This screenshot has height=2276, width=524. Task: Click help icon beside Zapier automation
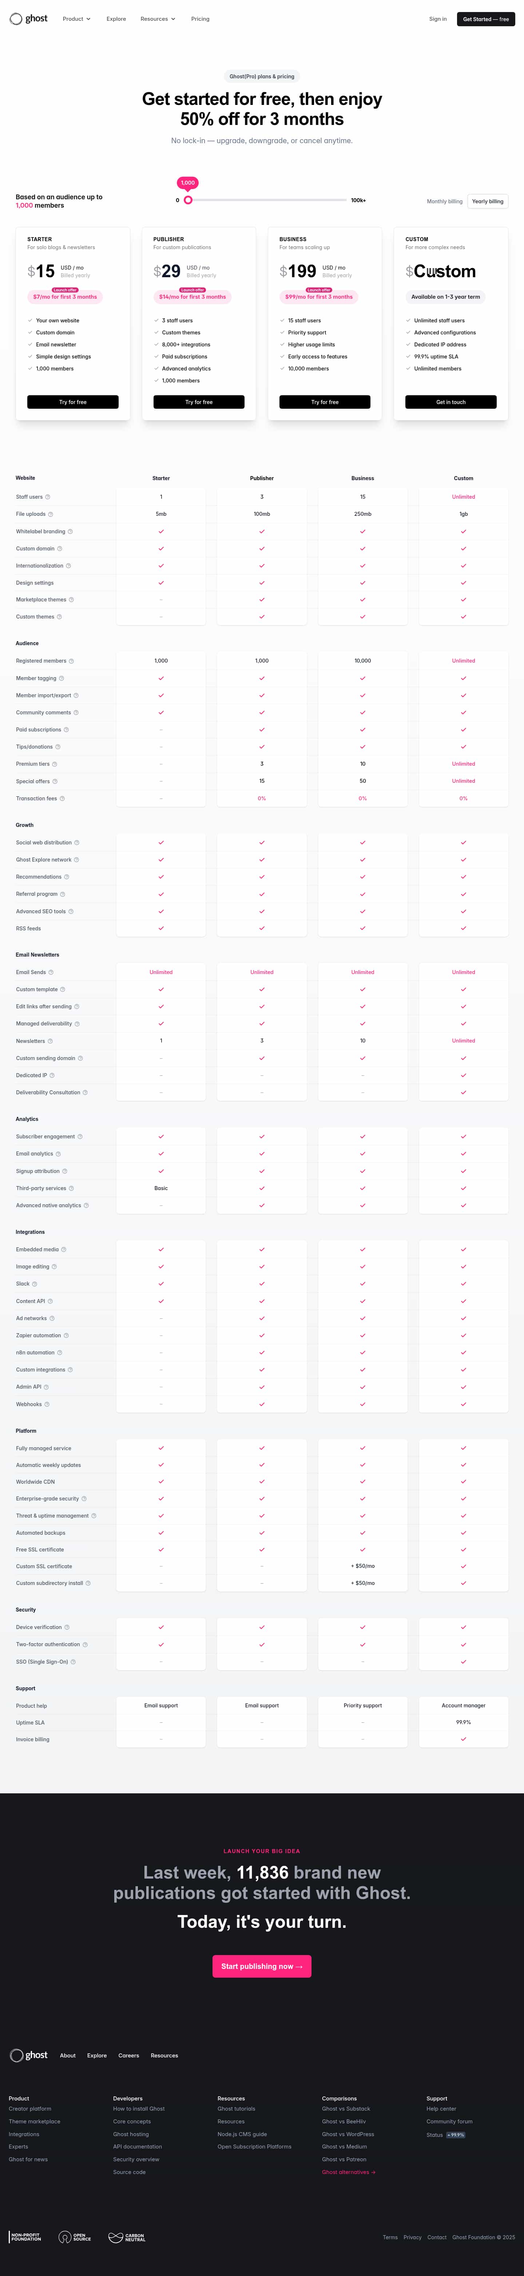point(66,1335)
